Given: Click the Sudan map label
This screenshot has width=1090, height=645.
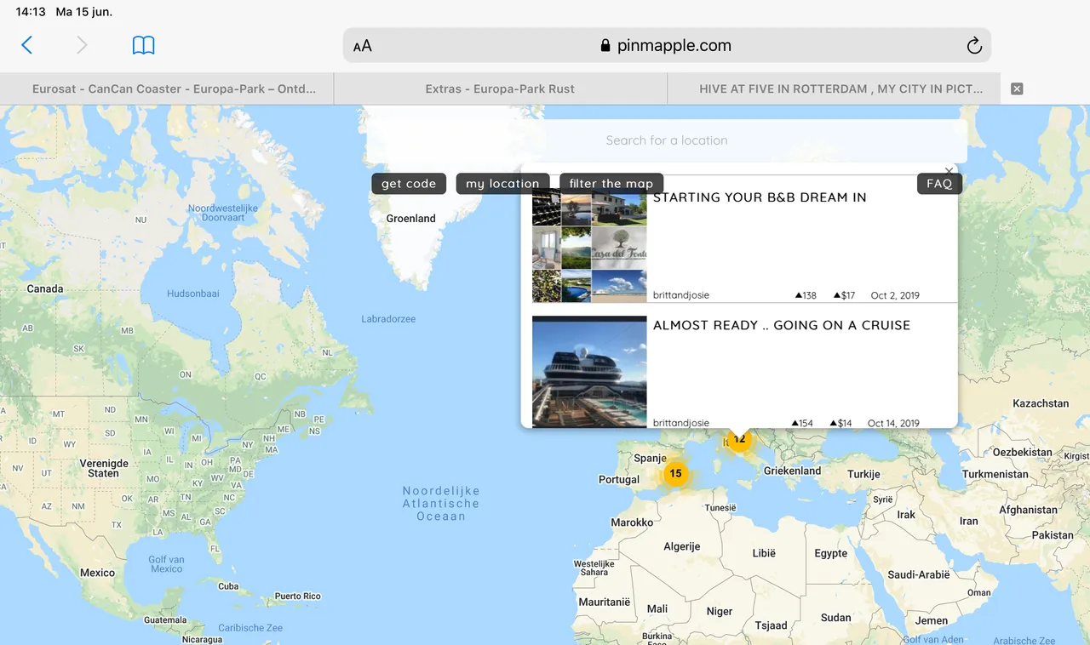Looking at the screenshot, I should (x=836, y=618).
